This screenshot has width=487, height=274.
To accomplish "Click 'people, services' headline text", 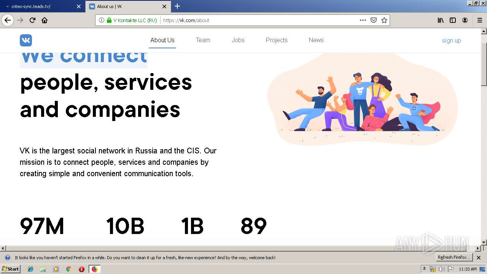I will click(106, 82).
